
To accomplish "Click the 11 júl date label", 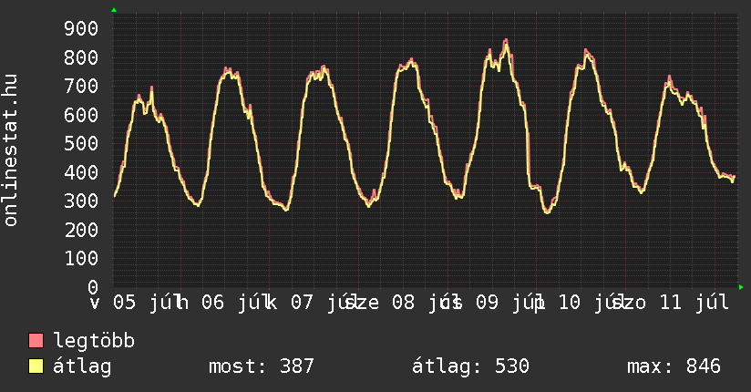I will point(694,303).
